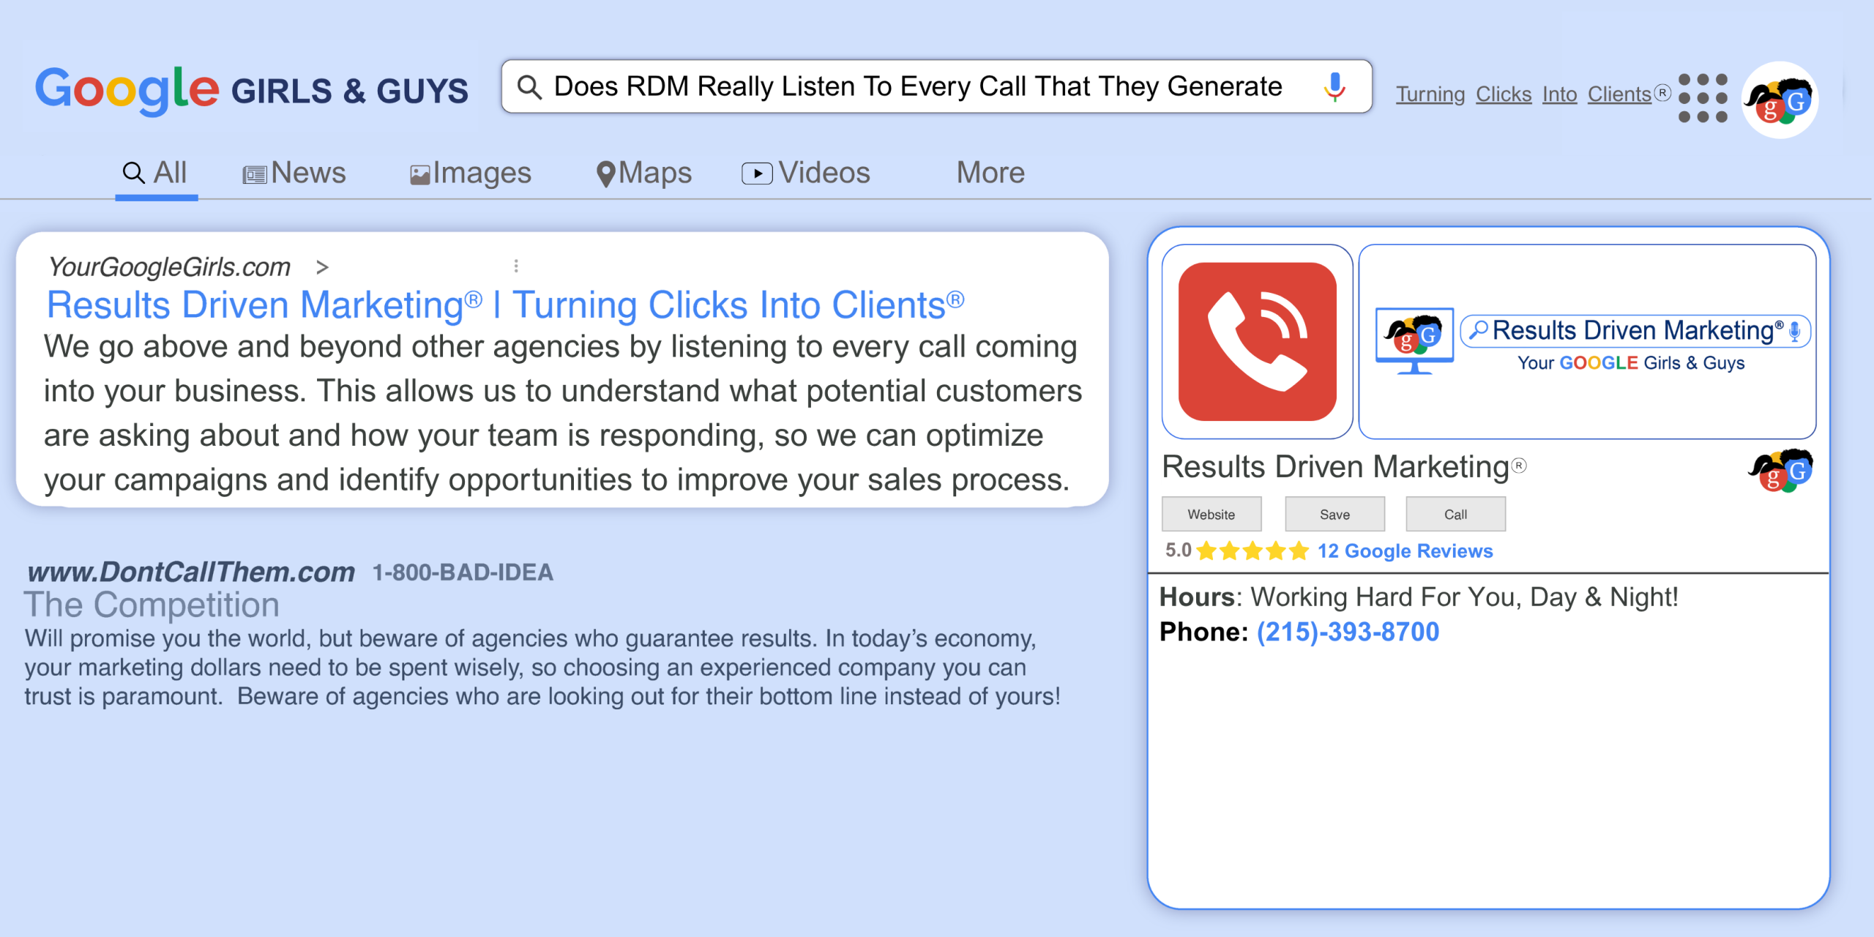Open the nine-dot apps grid
The image size is (1874, 937).
pos(1703,97)
